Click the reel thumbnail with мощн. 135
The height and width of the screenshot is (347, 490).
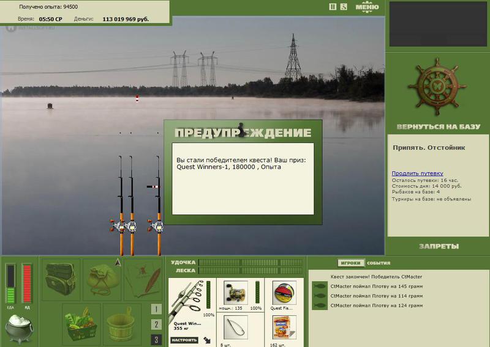coord(236,293)
